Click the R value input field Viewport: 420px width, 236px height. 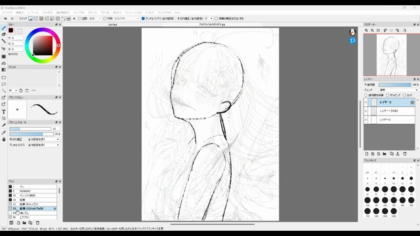(x=17, y=38)
